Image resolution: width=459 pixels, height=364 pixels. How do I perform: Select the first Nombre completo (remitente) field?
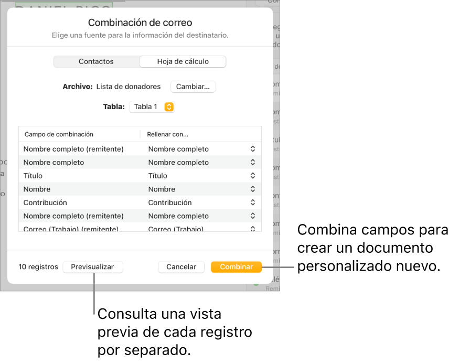(x=73, y=149)
